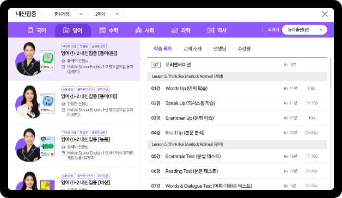
Task: Open lecture 07강 Words & Dialogue Test
Action: (237, 185)
